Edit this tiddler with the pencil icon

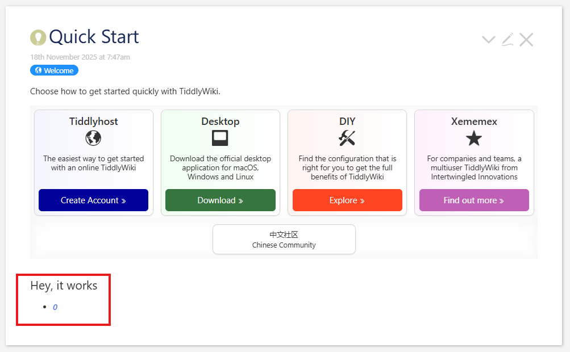[507, 40]
